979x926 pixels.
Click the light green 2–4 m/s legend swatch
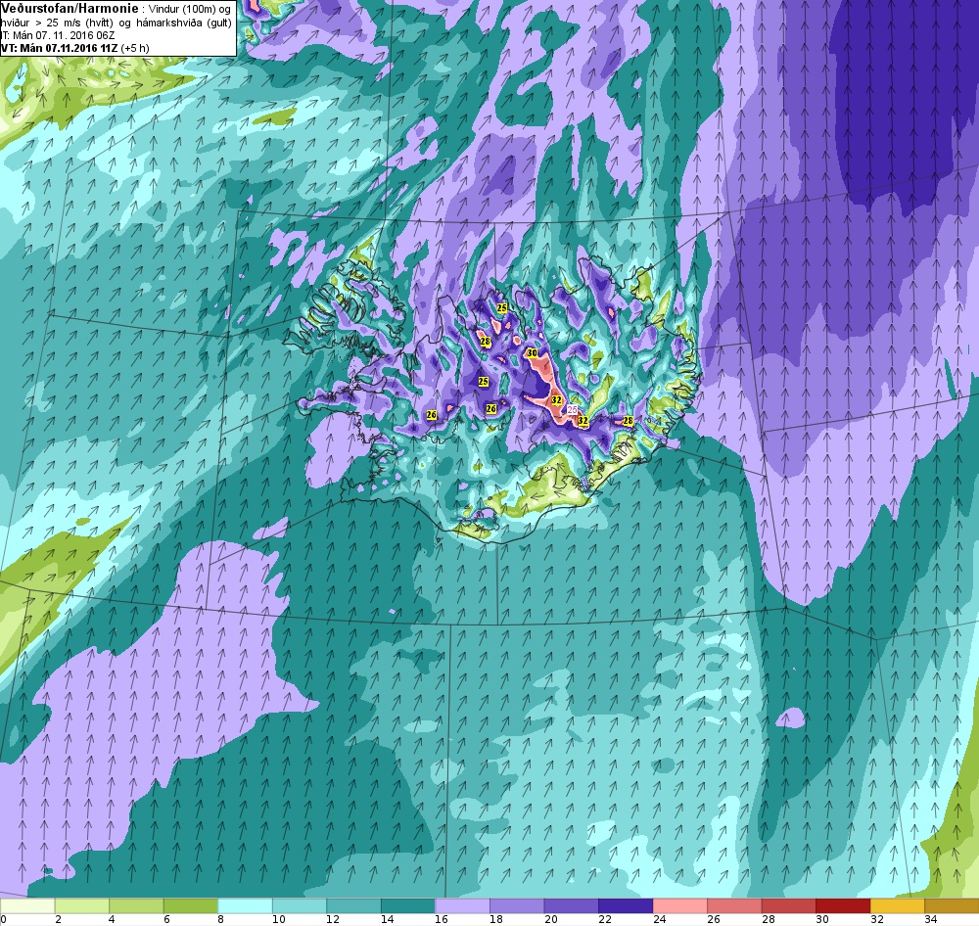pos(82,905)
